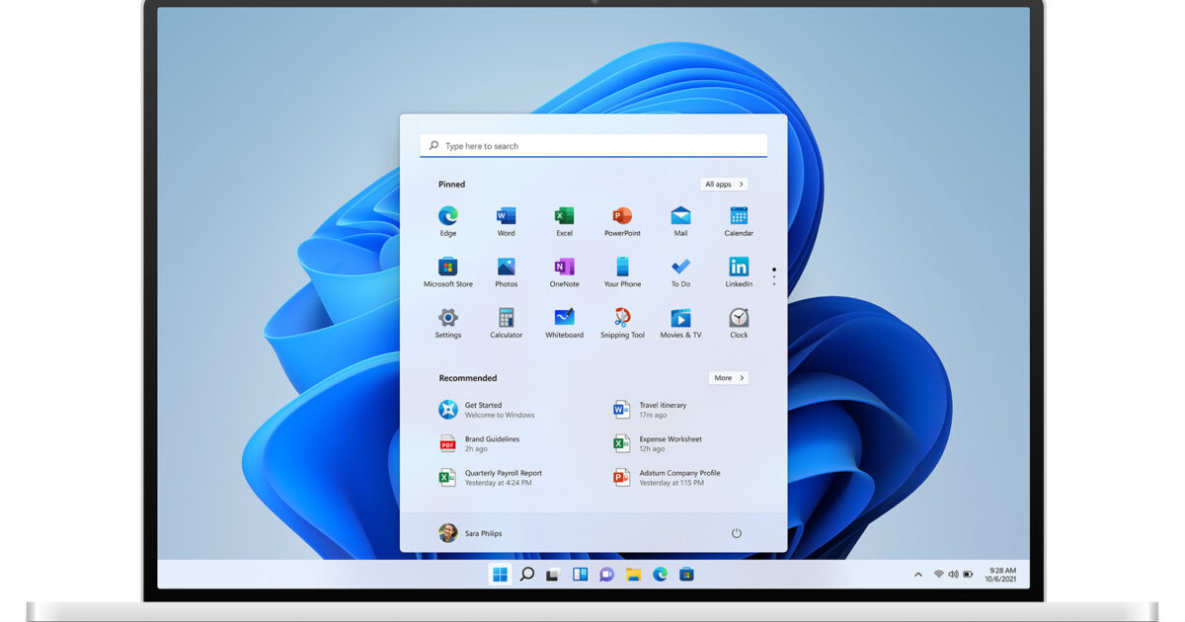The height and width of the screenshot is (622, 1185).
Task: Launch Word from the pinned apps
Action: (506, 216)
